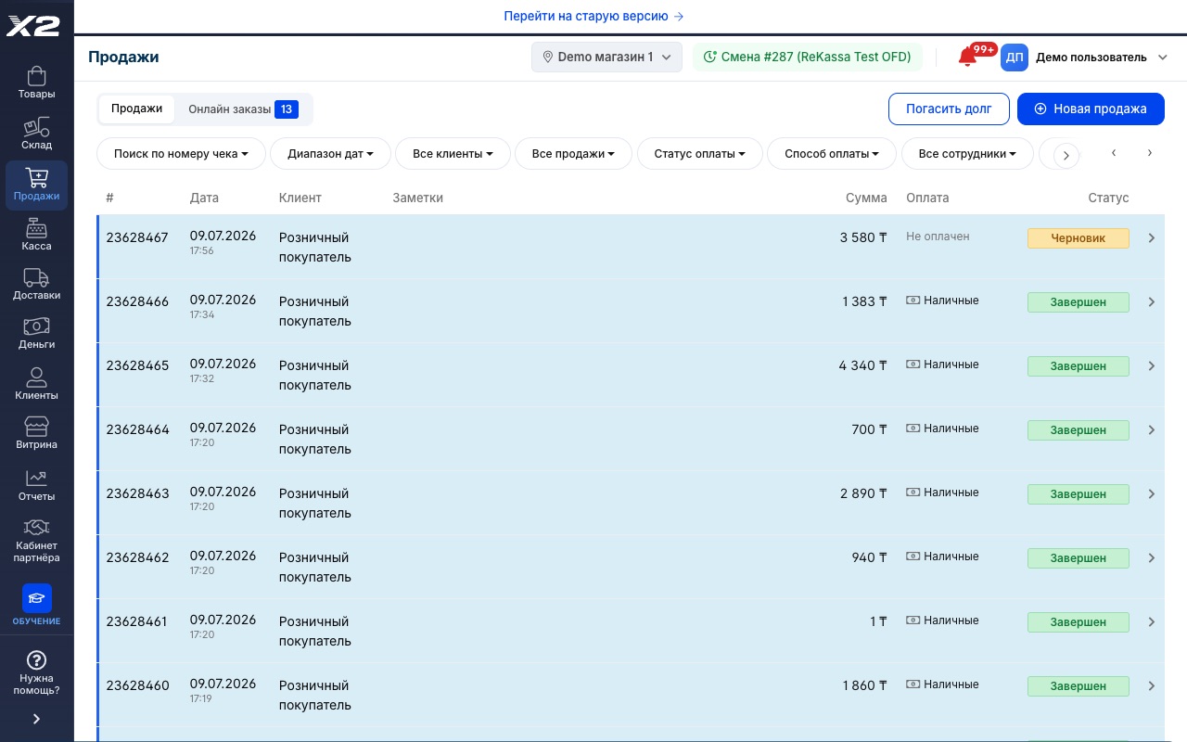Open the Товары section in sidebar
The width and height of the screenshot is (1187, 742).
point(36,83)
